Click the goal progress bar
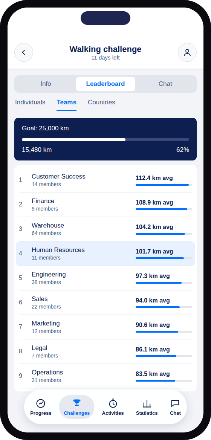Image resolution: width=211 pixels, height=440 pixels. point(105,139)
